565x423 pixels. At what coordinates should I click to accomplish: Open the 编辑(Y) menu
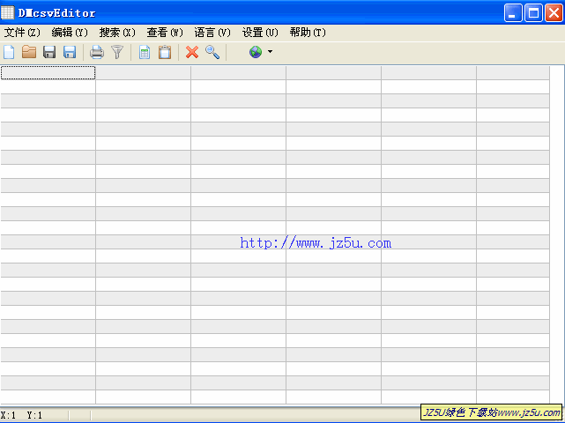(70, 33)
